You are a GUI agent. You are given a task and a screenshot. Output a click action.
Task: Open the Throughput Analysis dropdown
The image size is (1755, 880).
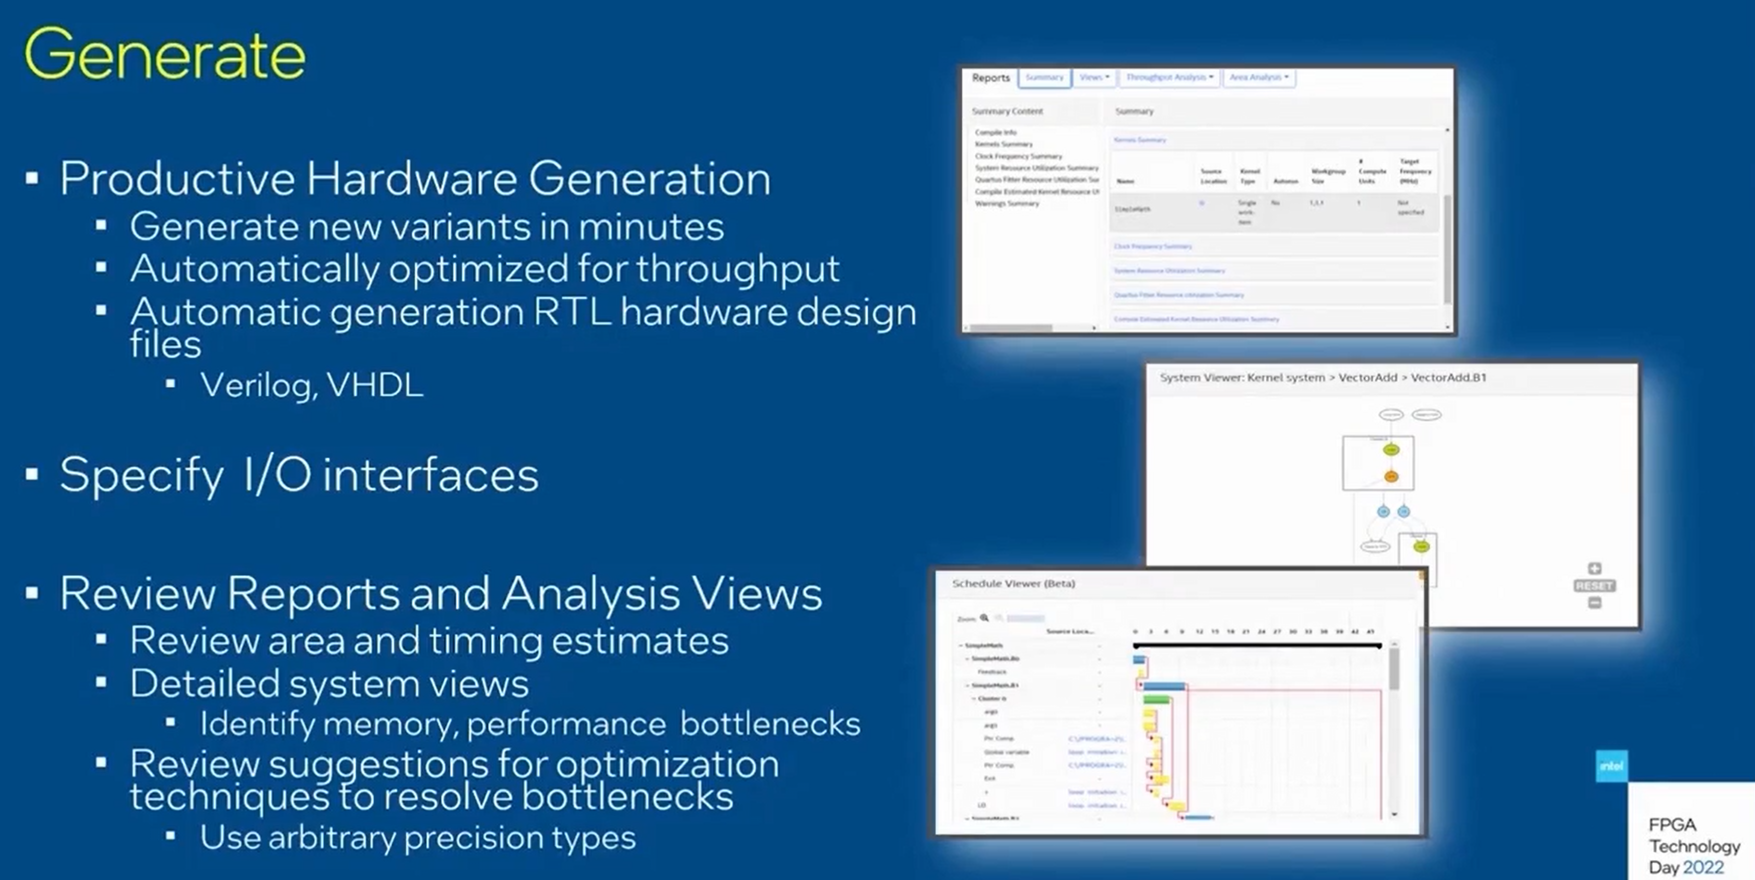click(1169, 77)
